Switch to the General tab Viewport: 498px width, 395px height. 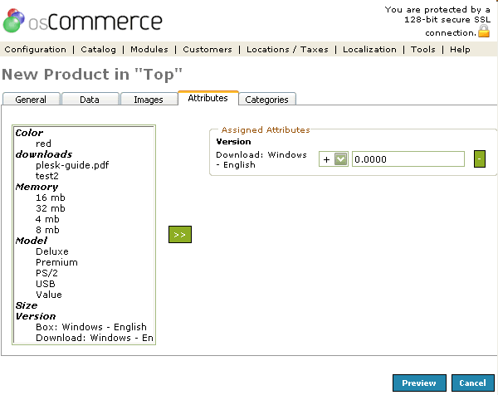click(31, 100)
